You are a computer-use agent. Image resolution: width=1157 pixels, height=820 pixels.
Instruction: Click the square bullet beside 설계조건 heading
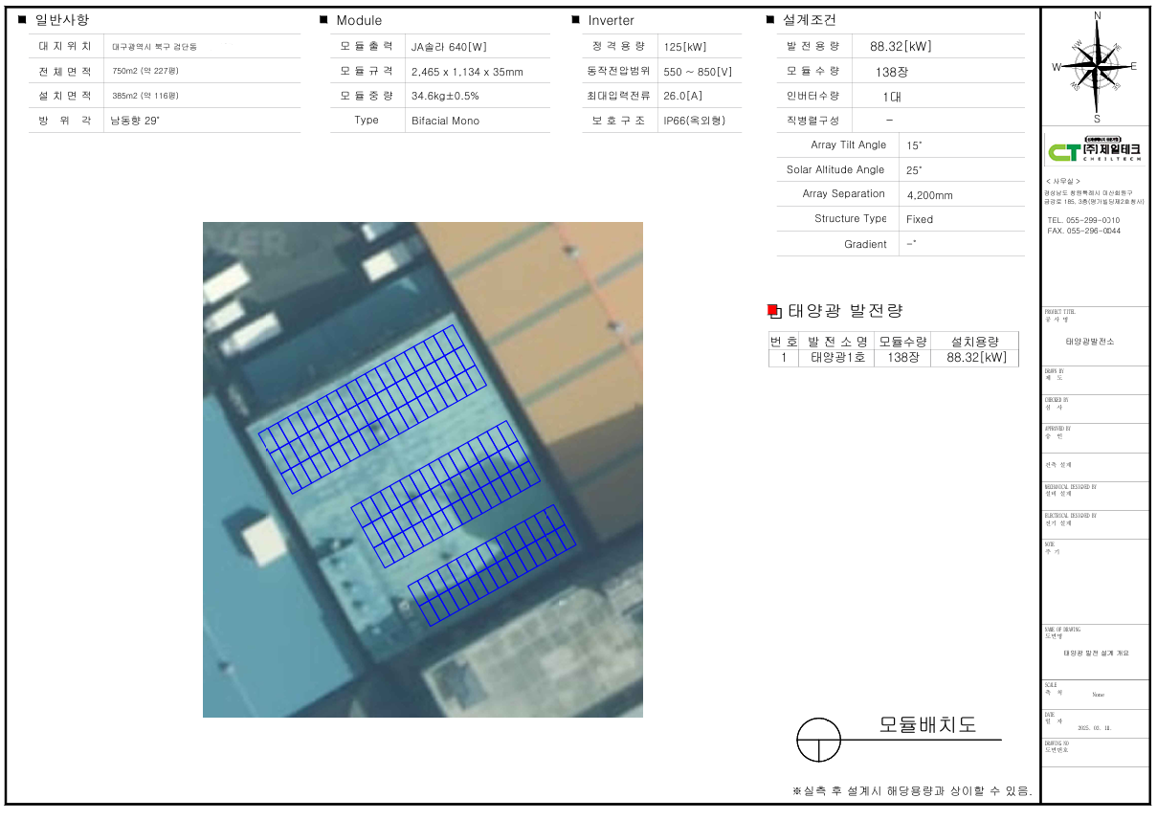[x=770, y=20]
